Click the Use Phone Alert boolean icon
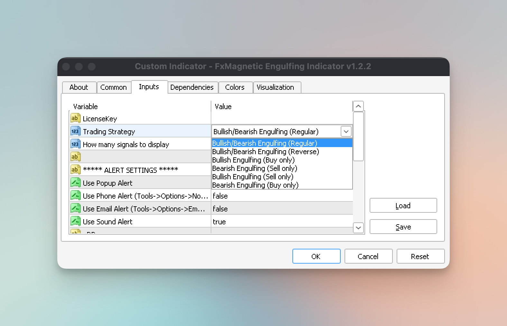The image size is (507, 326). (75, 196)
